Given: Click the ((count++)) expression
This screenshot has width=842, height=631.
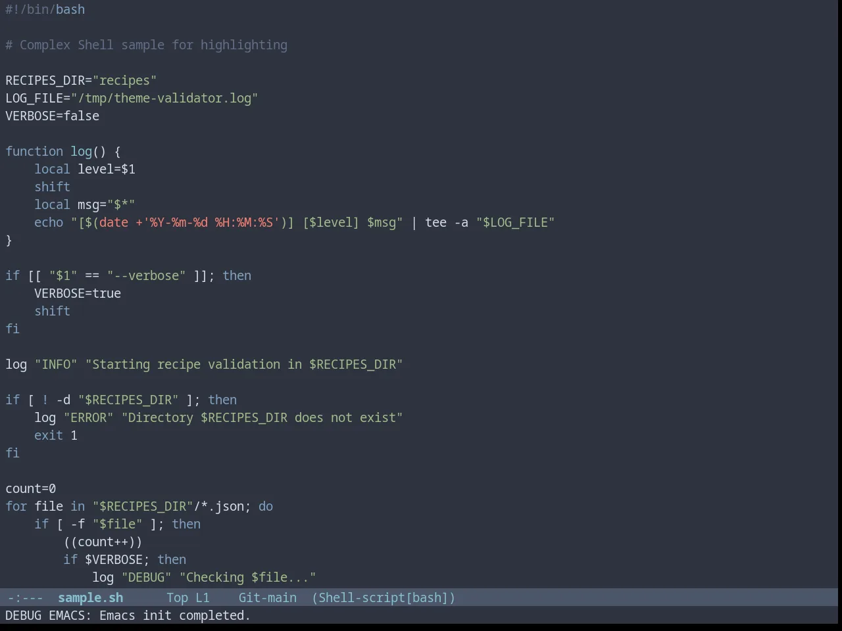Looking at the screenshot, I should 103,542.
